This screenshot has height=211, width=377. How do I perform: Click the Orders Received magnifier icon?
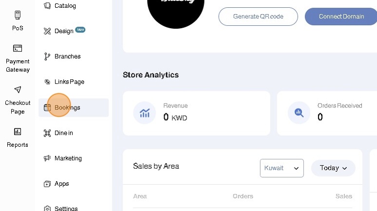coord(299,113)
